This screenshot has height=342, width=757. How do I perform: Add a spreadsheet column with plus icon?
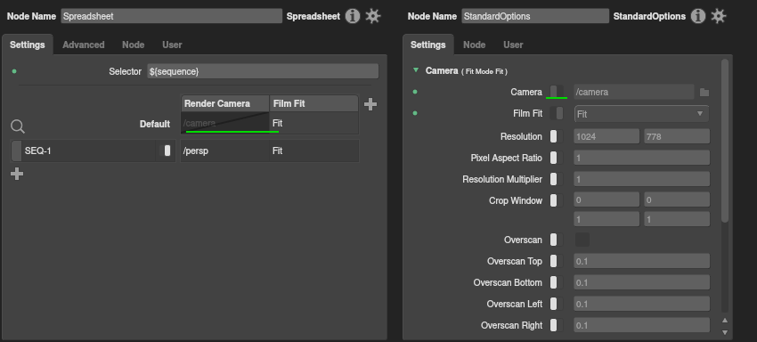pos(370,104)
